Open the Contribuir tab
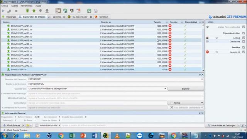Image resolution: width=247 pixels, height=139 pixels. tap(102, 17)
